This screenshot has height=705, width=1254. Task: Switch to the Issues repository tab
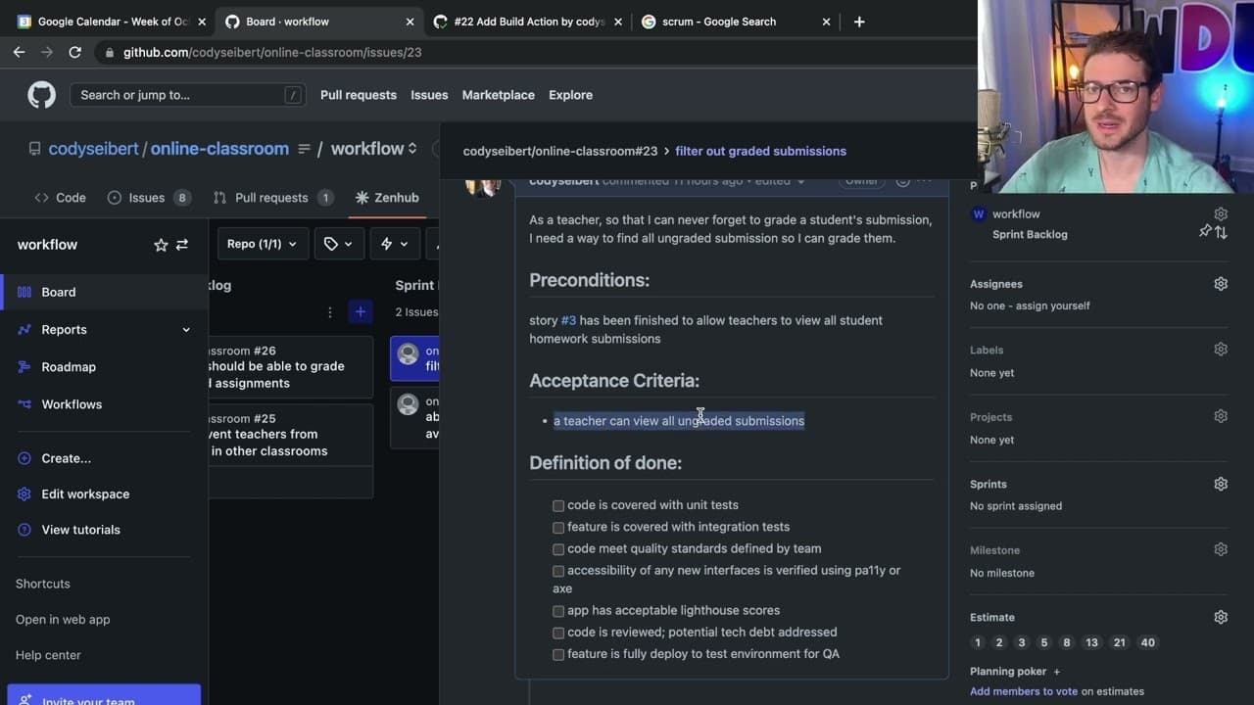(x=149, y=198)
